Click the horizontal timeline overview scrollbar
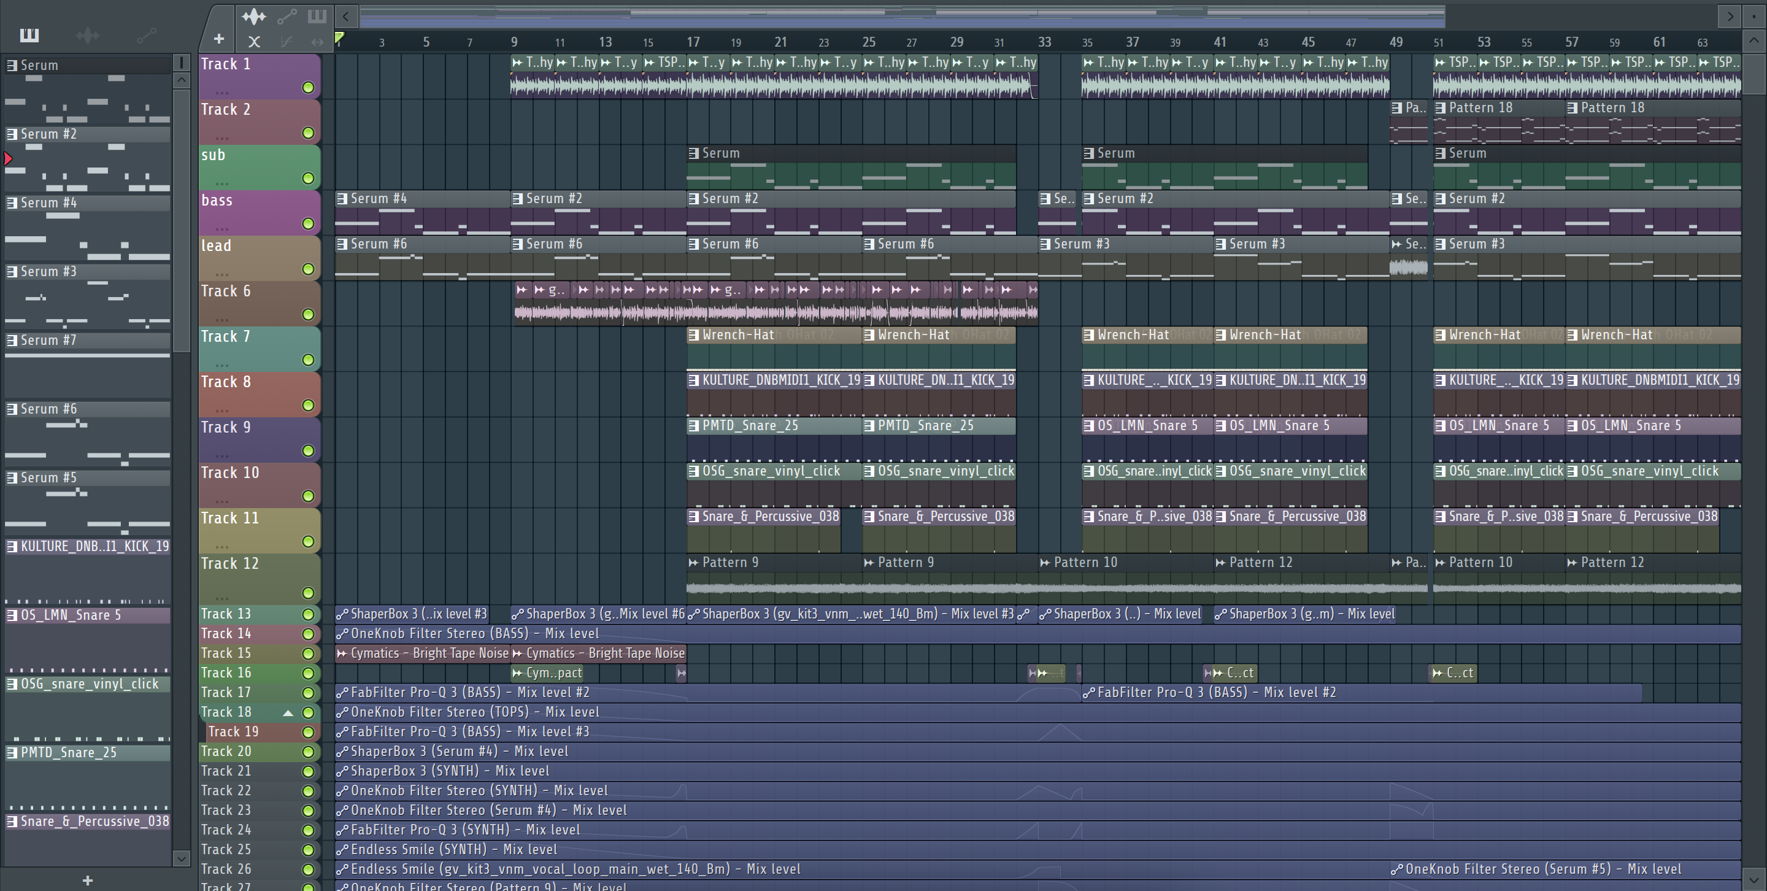The width and height of the screenshot is (1767, 891). click(901, 15)
